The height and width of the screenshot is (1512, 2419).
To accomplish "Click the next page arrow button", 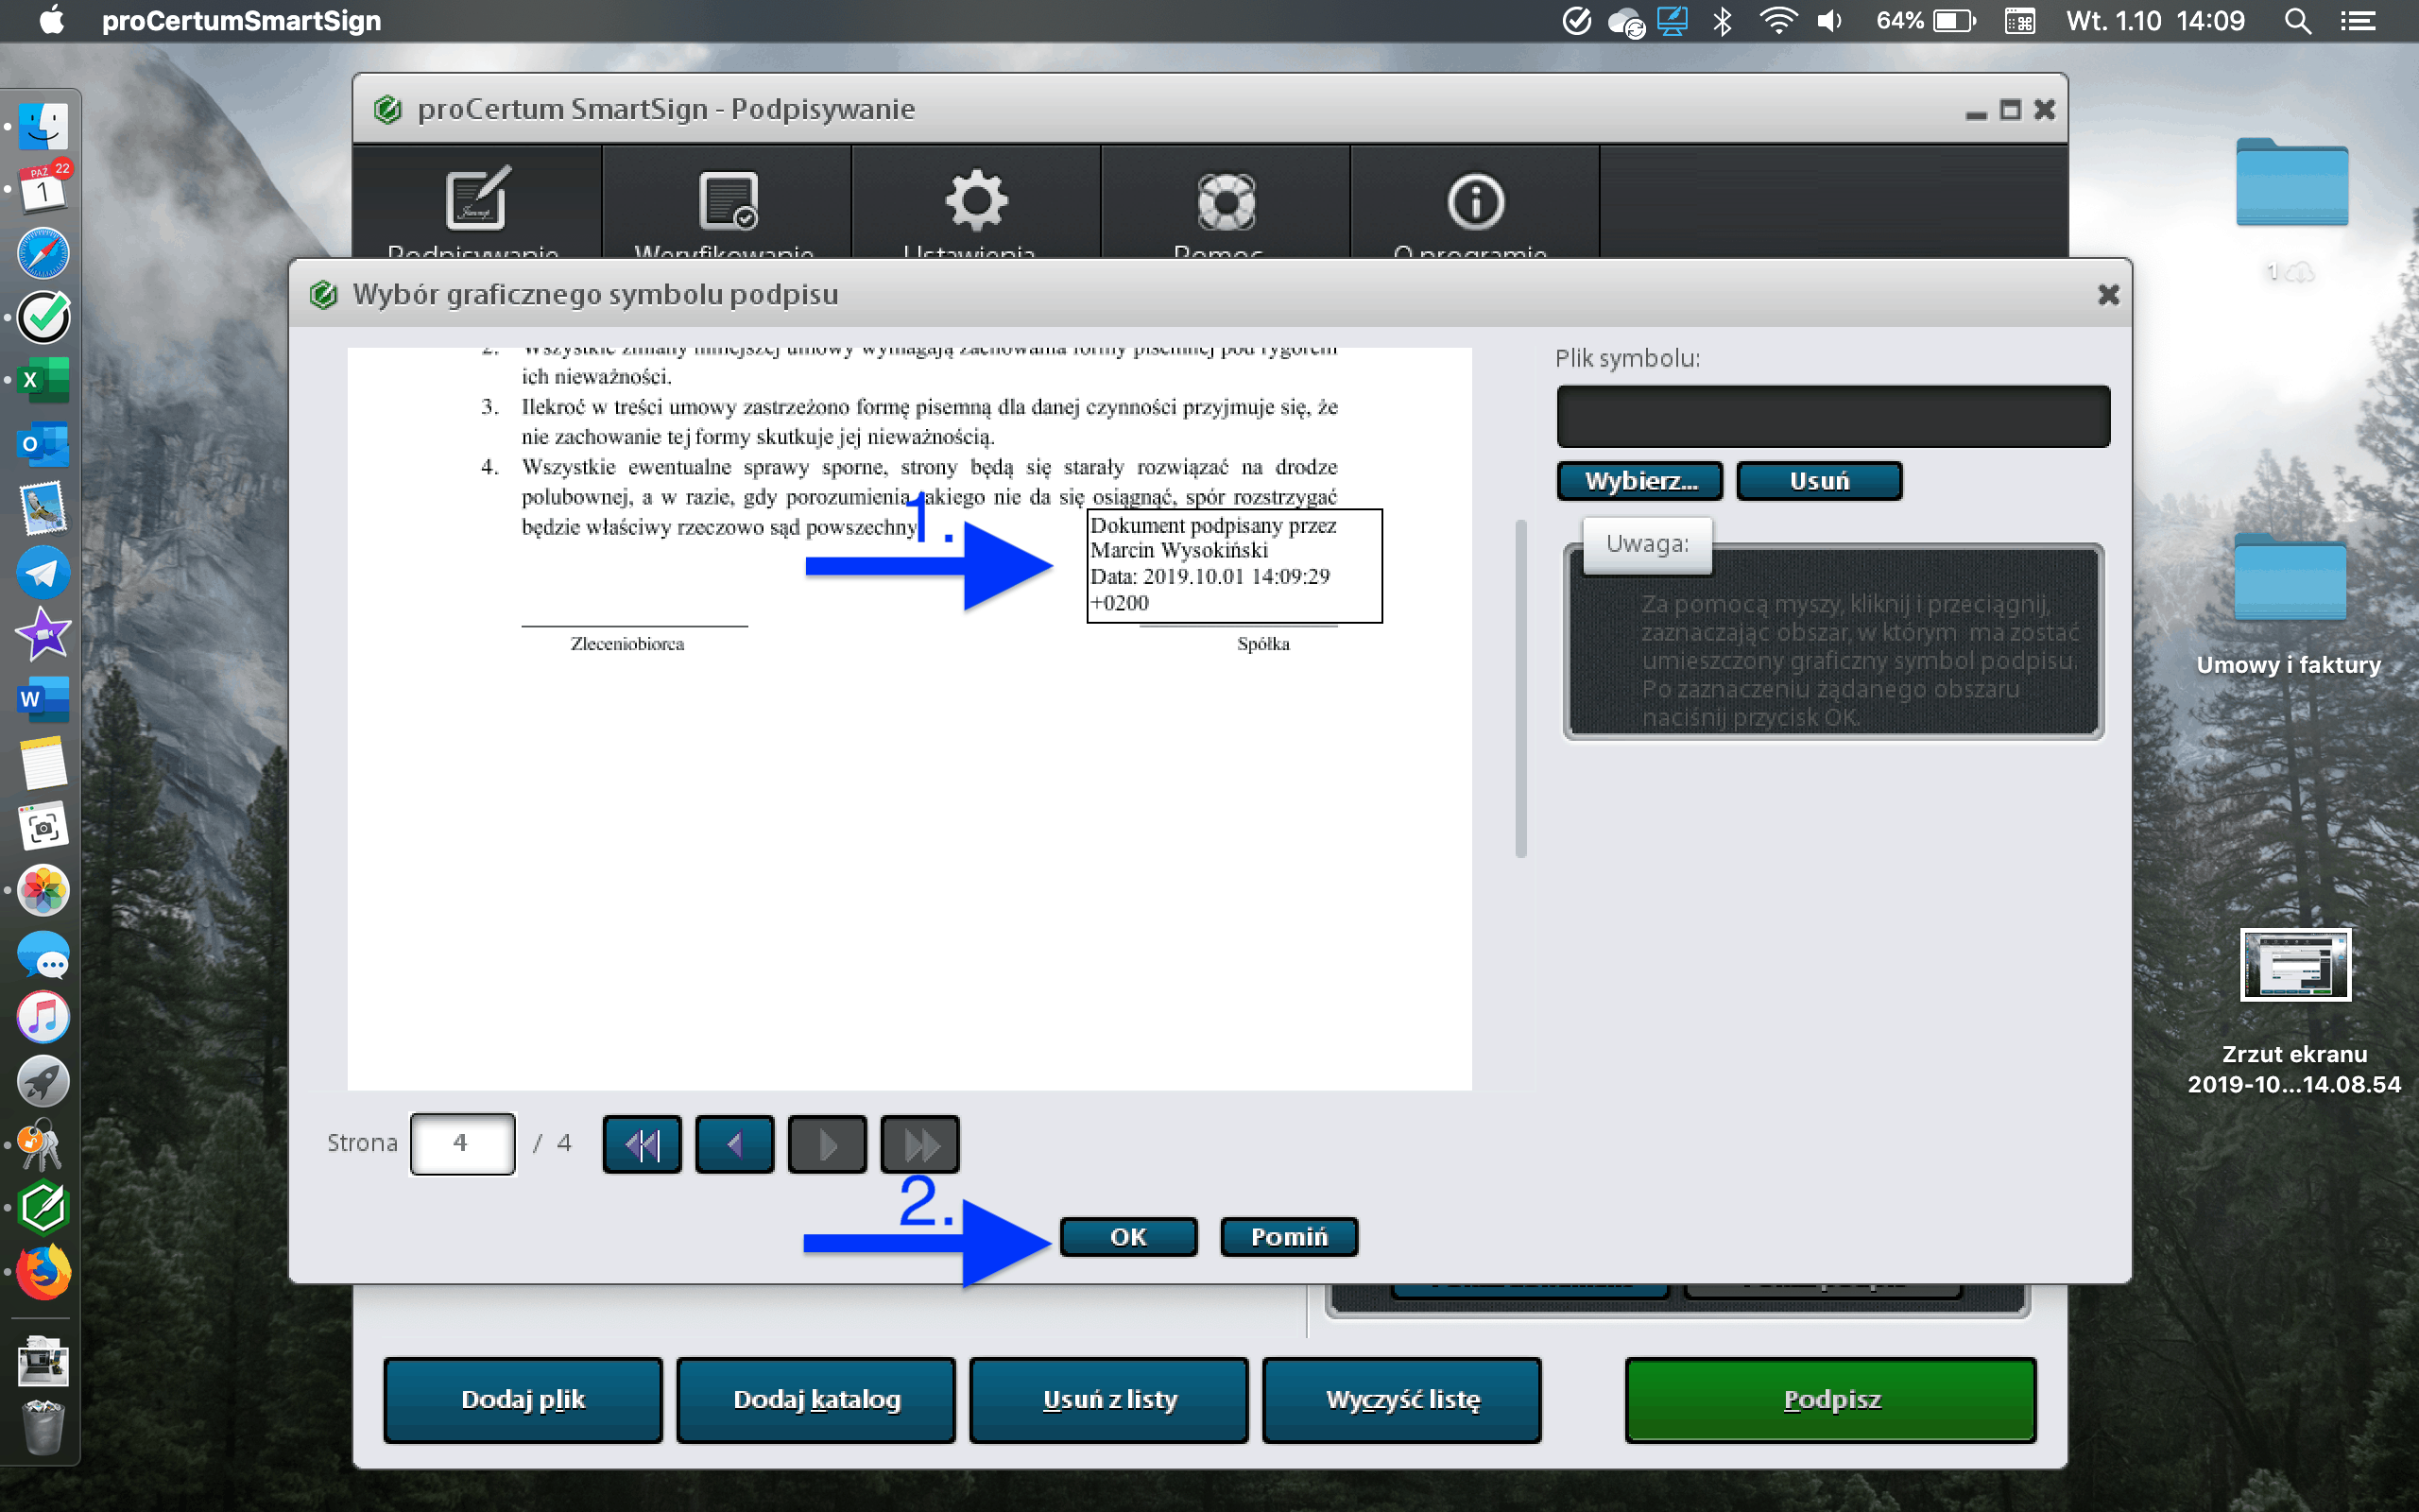I will tap(827, 1143).
